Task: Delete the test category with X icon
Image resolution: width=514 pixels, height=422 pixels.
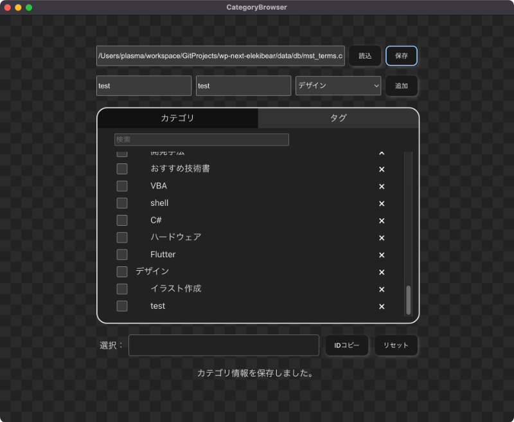Action: tap(381, 306)
